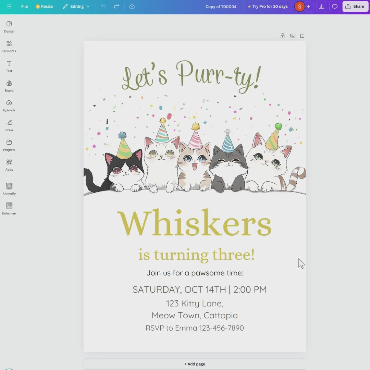Image resolution: width=370 pixels, height=370 pixels.
Task: Open the hamburger main menu
Action: (x=9, y=7)
